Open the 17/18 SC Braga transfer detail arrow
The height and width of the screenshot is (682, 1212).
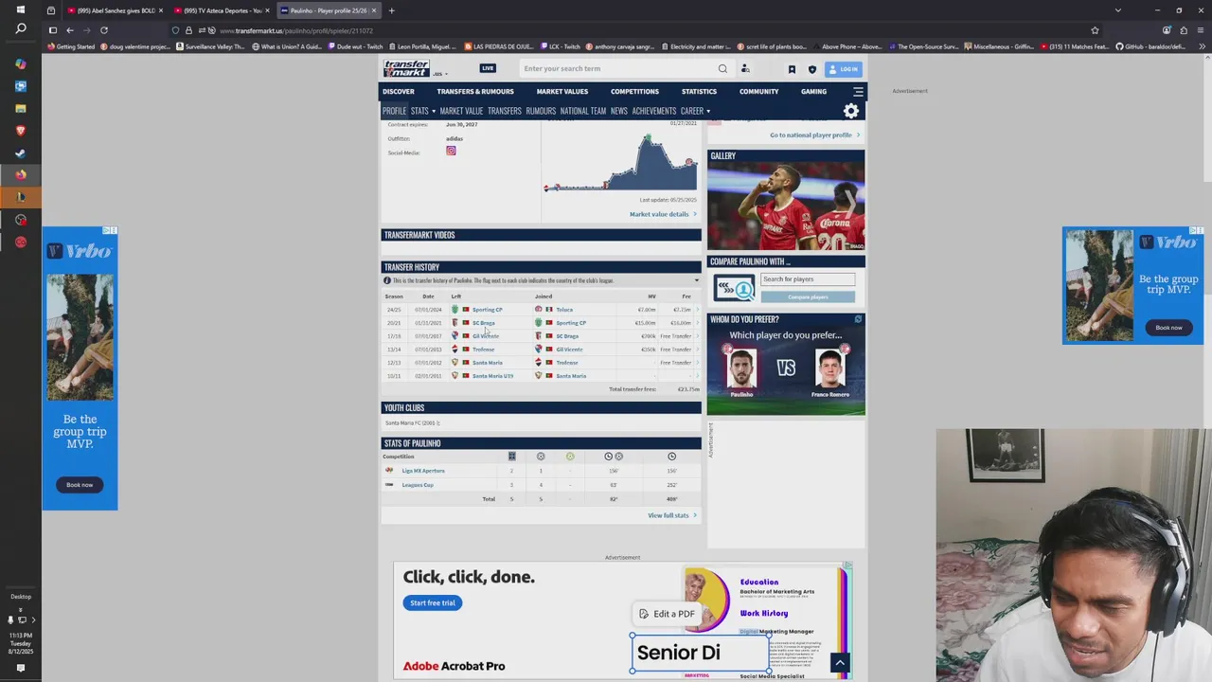coord(698,336)
